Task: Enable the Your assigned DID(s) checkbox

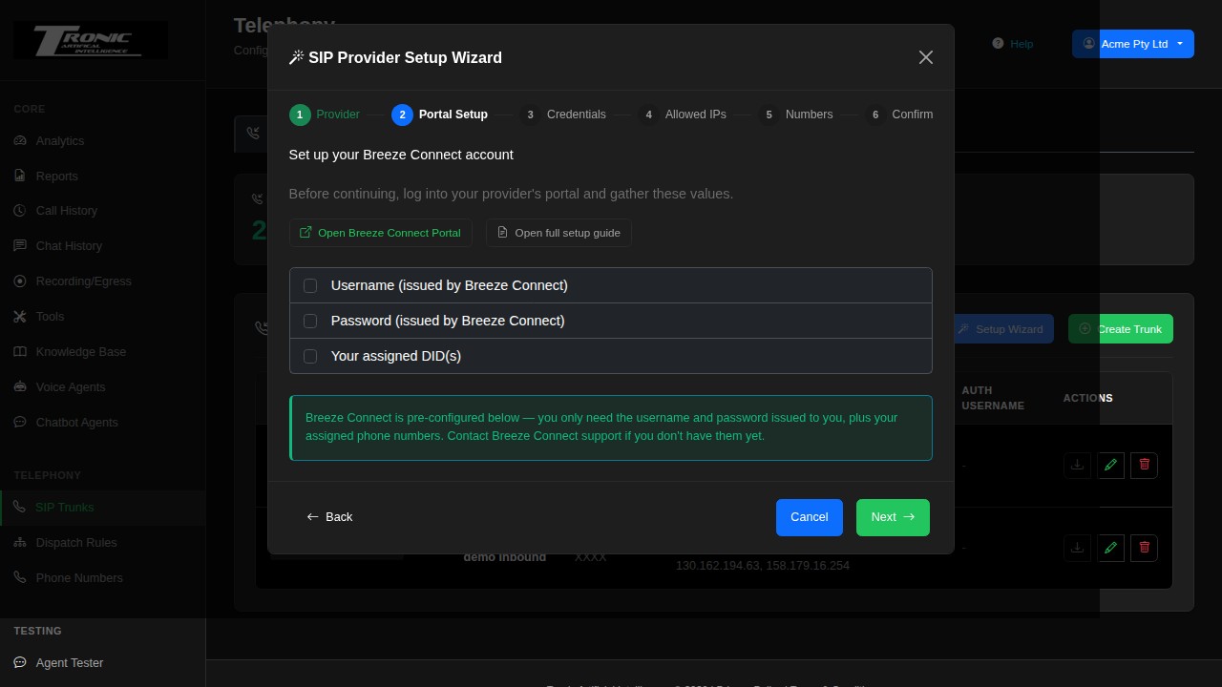Action: point(310,356)
